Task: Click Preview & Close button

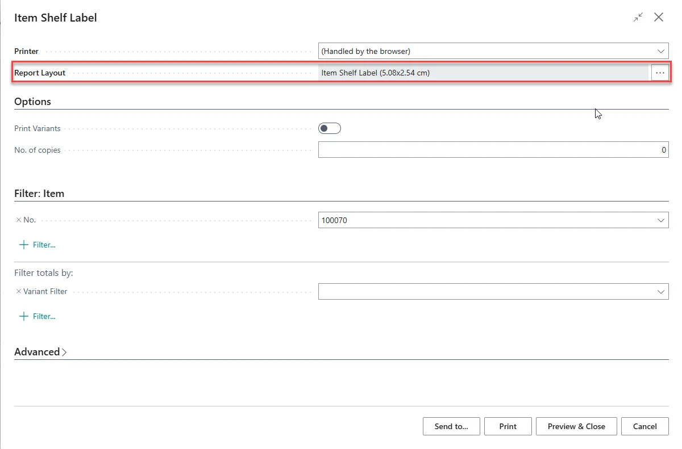Action: pos(576,426)
